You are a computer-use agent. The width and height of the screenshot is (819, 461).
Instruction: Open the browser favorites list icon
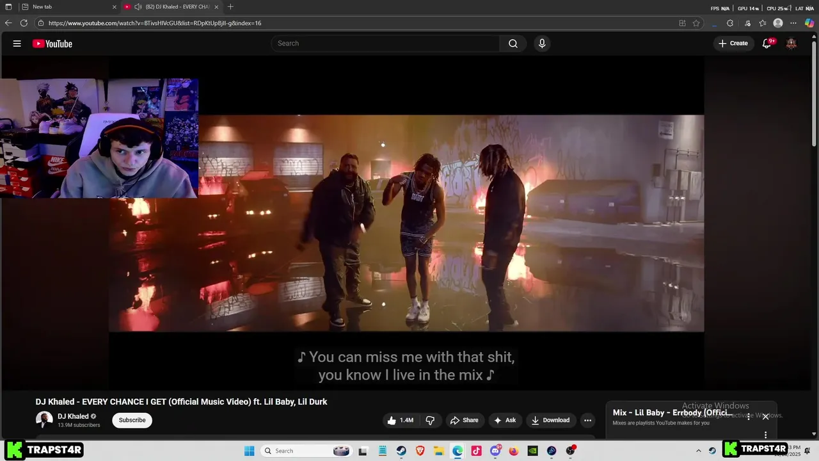coord(763,23)
